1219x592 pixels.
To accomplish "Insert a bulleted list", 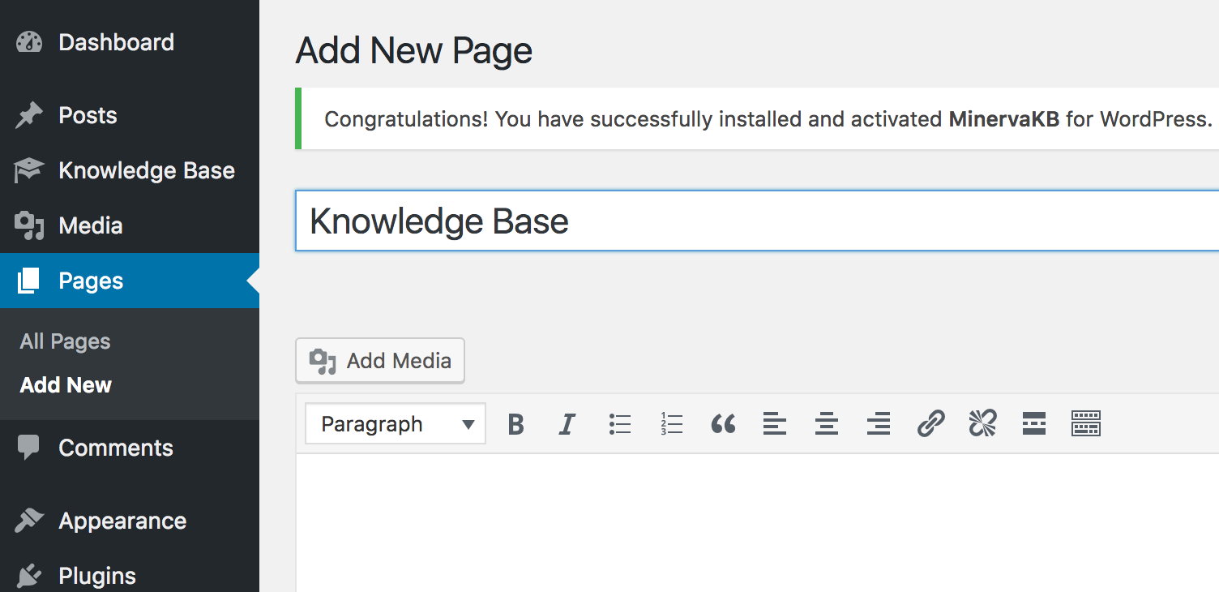I will (620, 424).
